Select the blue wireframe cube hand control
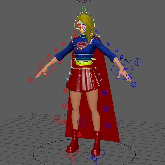The width and height of the screenshot is (165, 165). click(x=122, y=70)
